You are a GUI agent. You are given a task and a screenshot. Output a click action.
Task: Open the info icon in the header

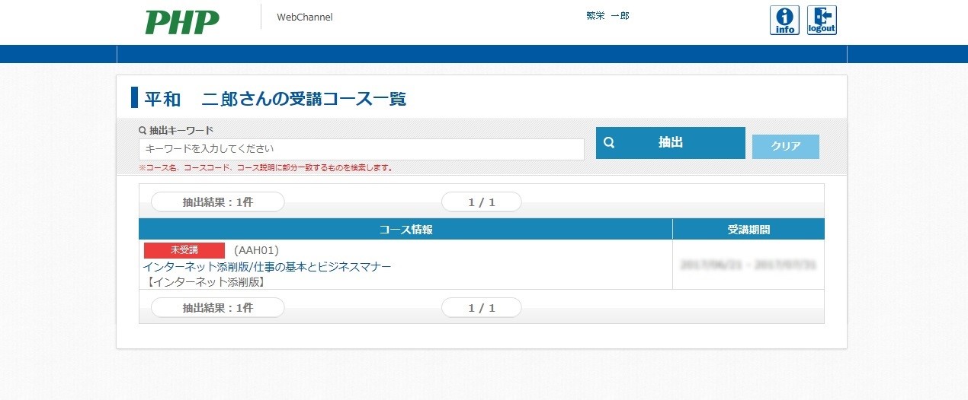[784, 21]
